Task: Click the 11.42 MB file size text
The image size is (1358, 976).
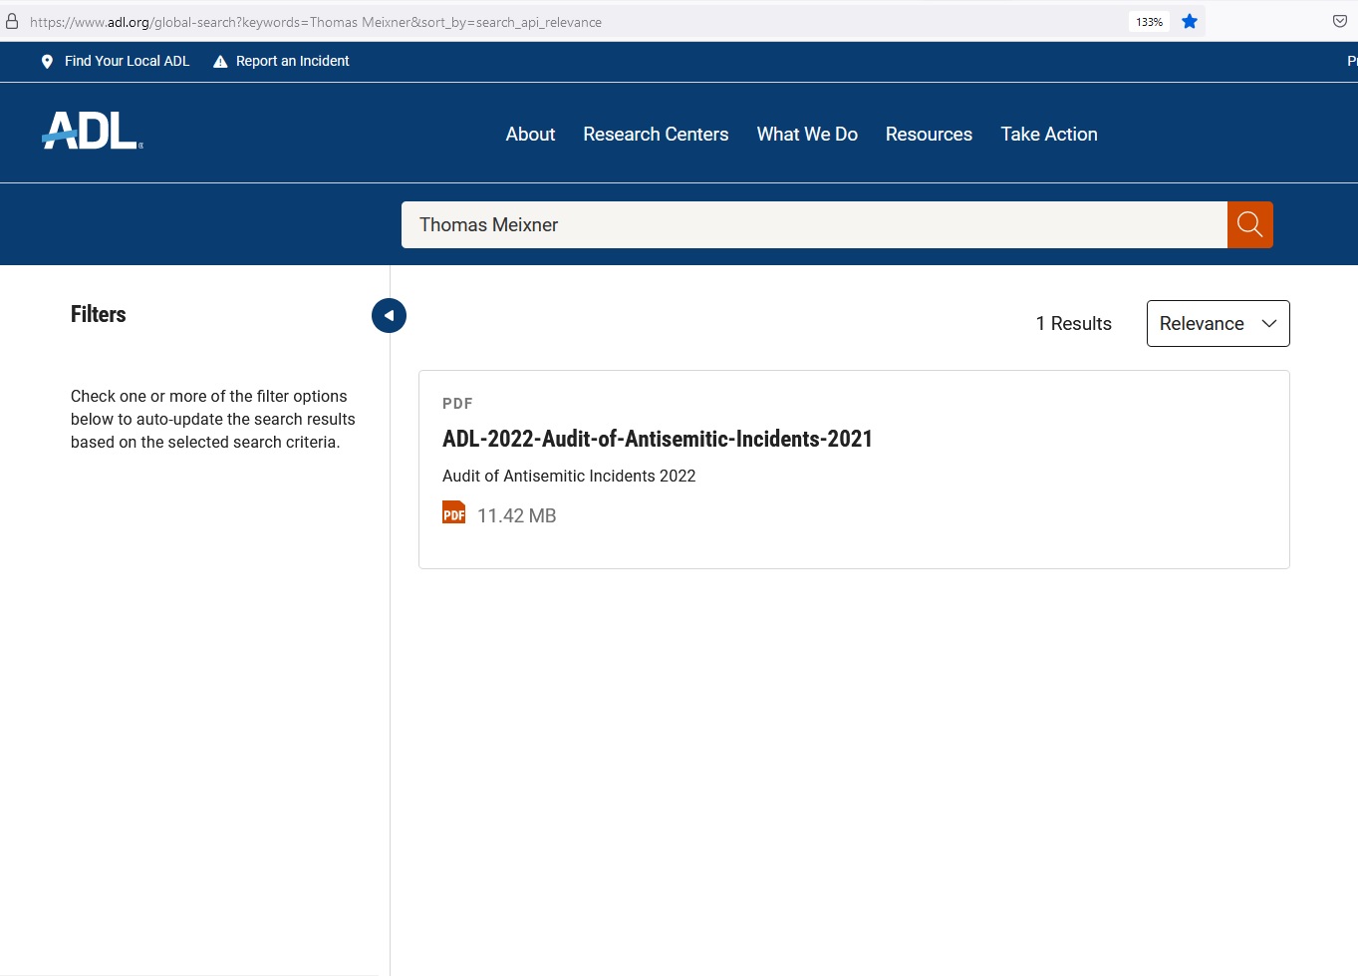Action: 516,516
